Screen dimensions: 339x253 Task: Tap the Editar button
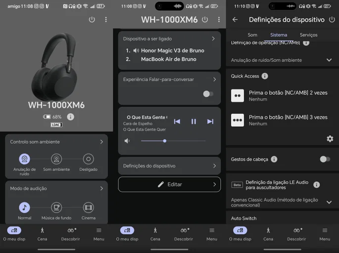(169, 184)
